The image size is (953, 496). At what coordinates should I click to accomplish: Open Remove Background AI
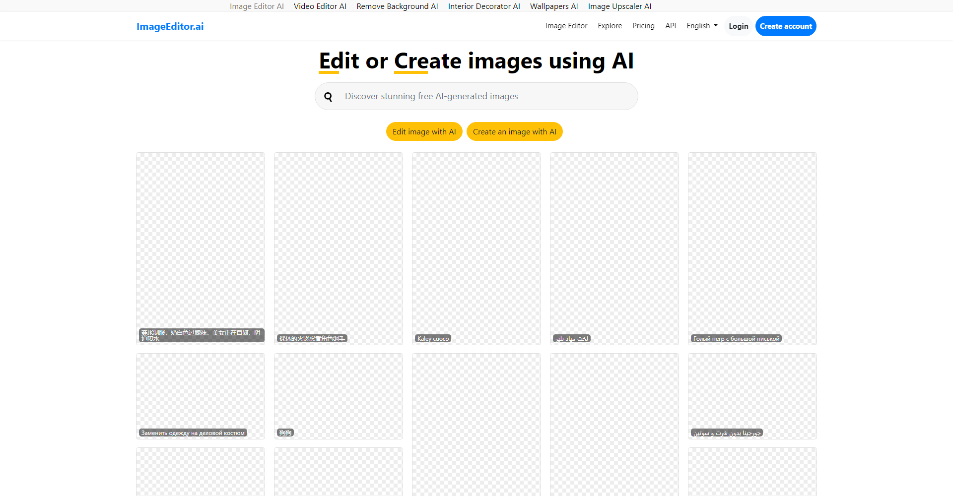tap(397, 6)
